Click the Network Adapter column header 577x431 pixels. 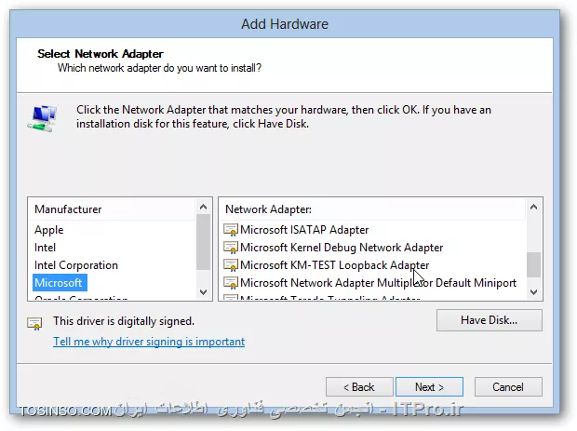pyautogui.click(x=373, y=209)
